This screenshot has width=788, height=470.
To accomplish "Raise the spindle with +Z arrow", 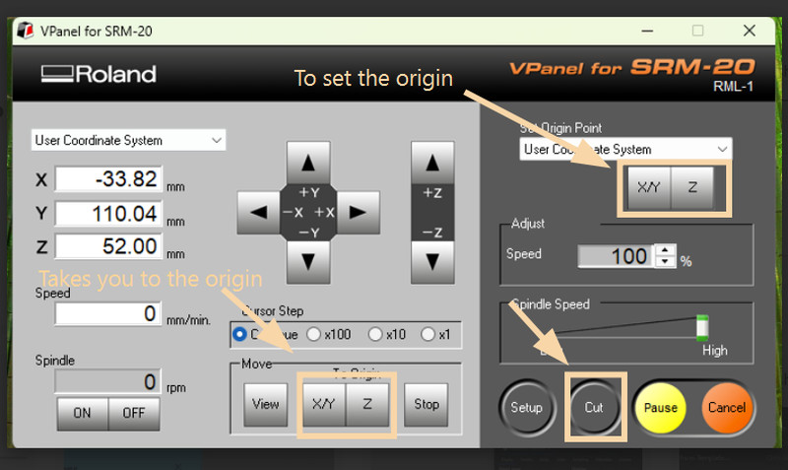I will (x=432, y=163).
